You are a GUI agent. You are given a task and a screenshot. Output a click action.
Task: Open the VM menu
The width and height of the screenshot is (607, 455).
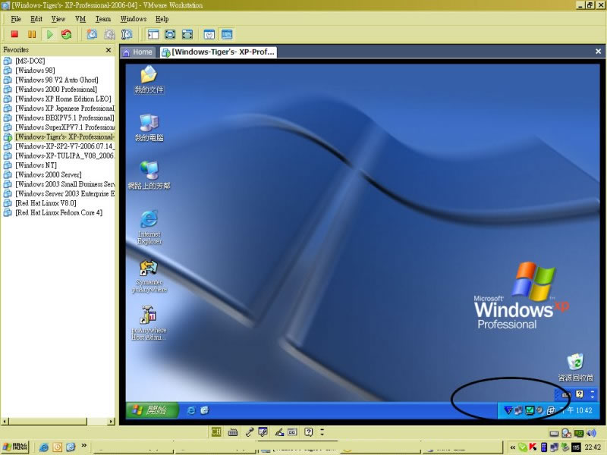point(80,19)
